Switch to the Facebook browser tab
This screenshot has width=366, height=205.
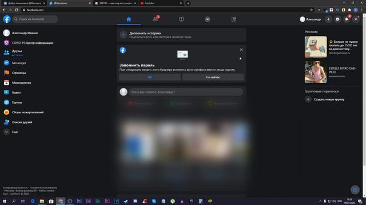tap(69, 3)
